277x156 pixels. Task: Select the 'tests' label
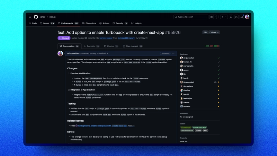[205, 131]
